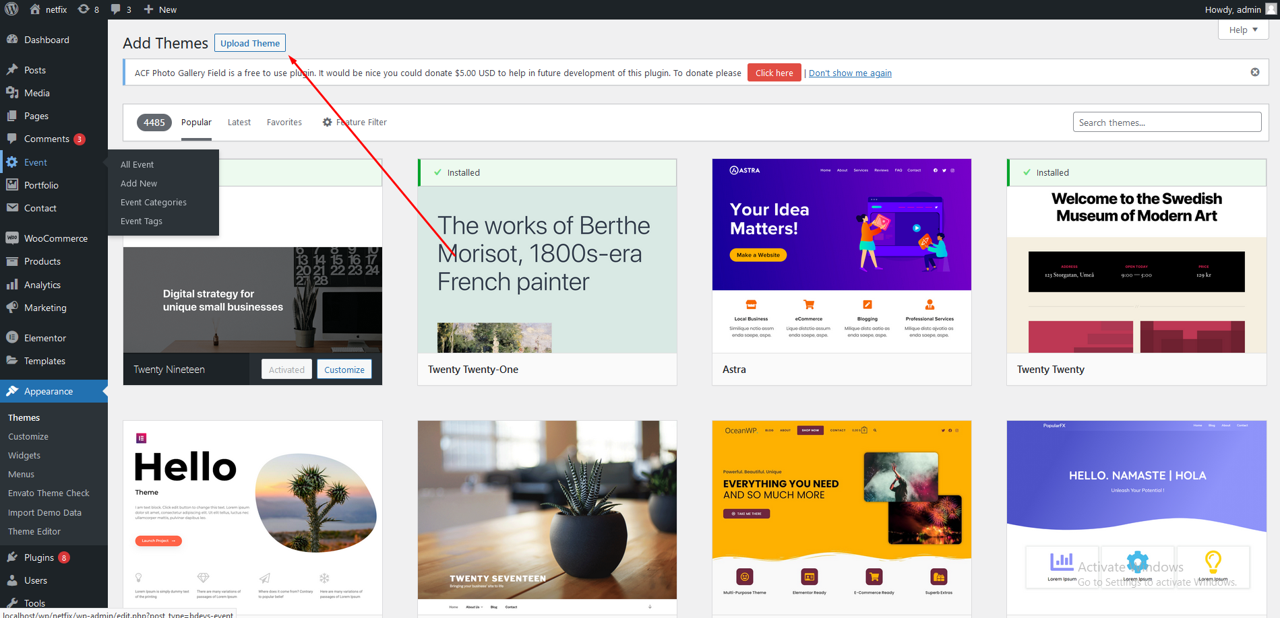Dismiss the ACF Photo Gallery notice

click(x=1255, y=72)
